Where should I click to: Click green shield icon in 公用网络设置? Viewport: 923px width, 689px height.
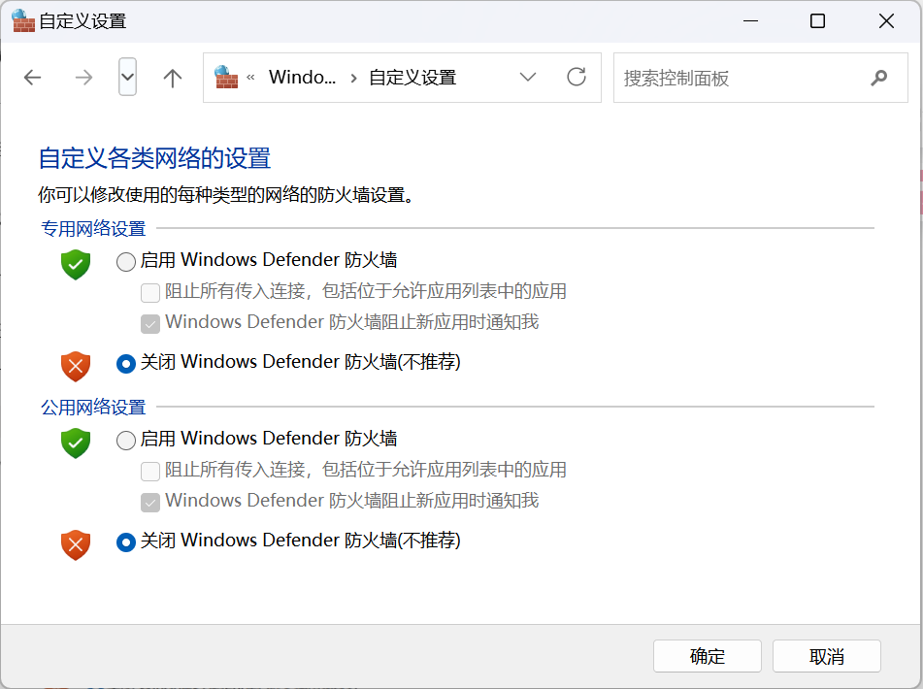coord(76,443)
